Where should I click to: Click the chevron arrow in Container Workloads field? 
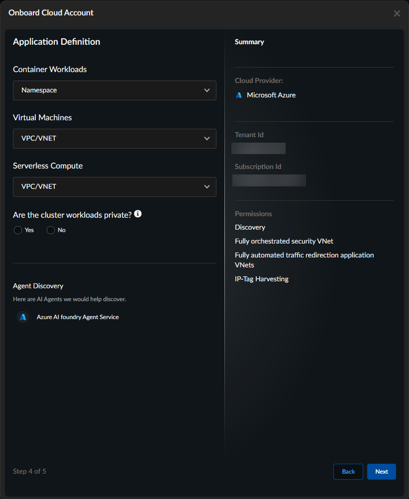207,90
